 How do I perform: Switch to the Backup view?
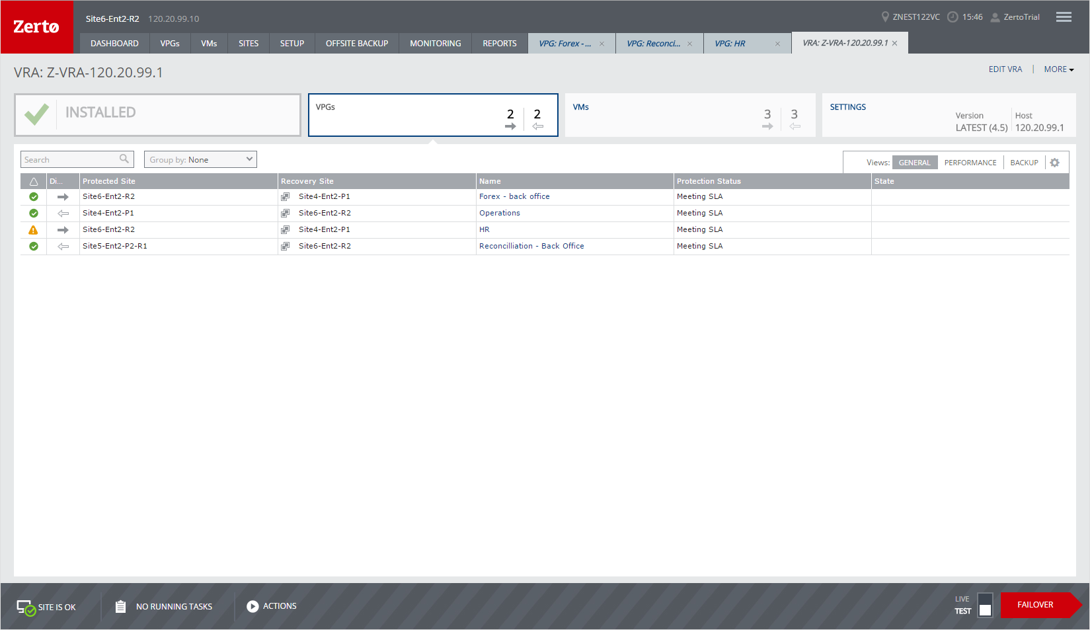pos(1024,163)
